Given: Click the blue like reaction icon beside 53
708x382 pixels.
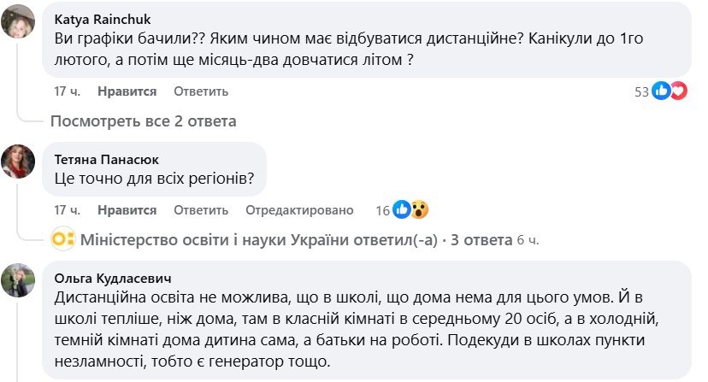Looking at the screenshot, I should click(661, 91).
